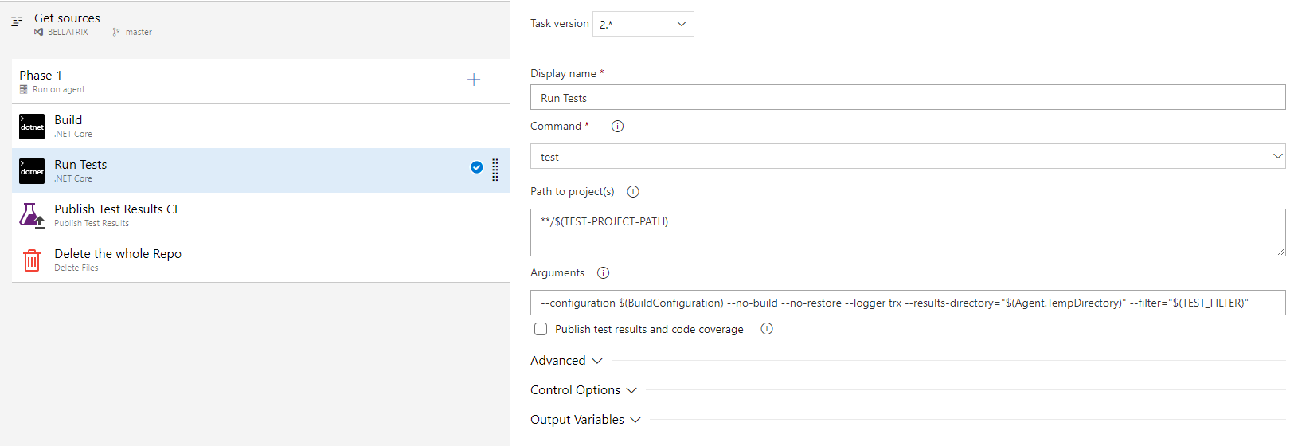Screen dimensions: 1294x446
Task: Expand the Output Variables section
Action: [585, 420]
